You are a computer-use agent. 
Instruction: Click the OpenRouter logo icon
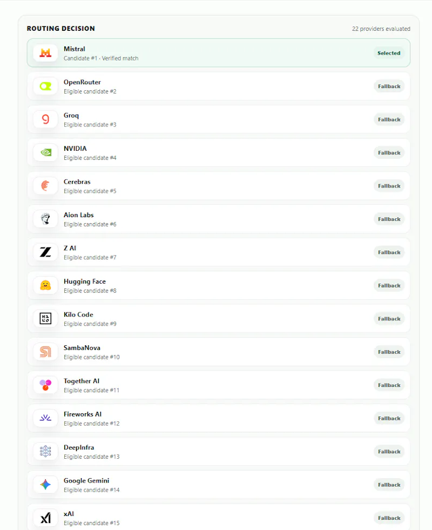coord(45,86)
